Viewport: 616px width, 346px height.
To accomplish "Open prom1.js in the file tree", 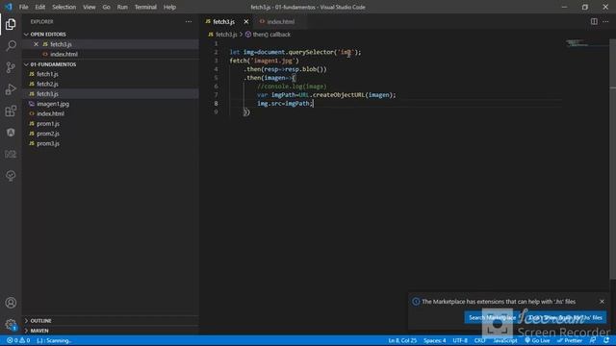I will (48, 124).
